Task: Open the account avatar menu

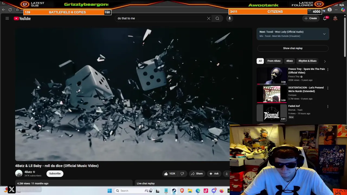Action: coord(335,18)
